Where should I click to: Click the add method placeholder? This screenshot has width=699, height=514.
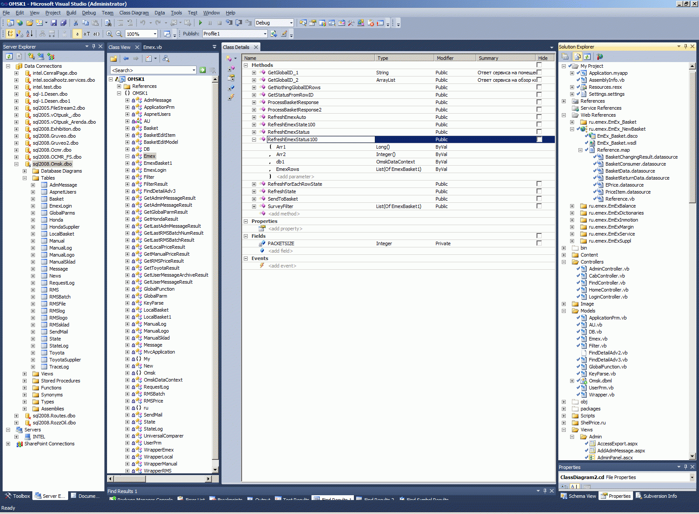(284, 214)
